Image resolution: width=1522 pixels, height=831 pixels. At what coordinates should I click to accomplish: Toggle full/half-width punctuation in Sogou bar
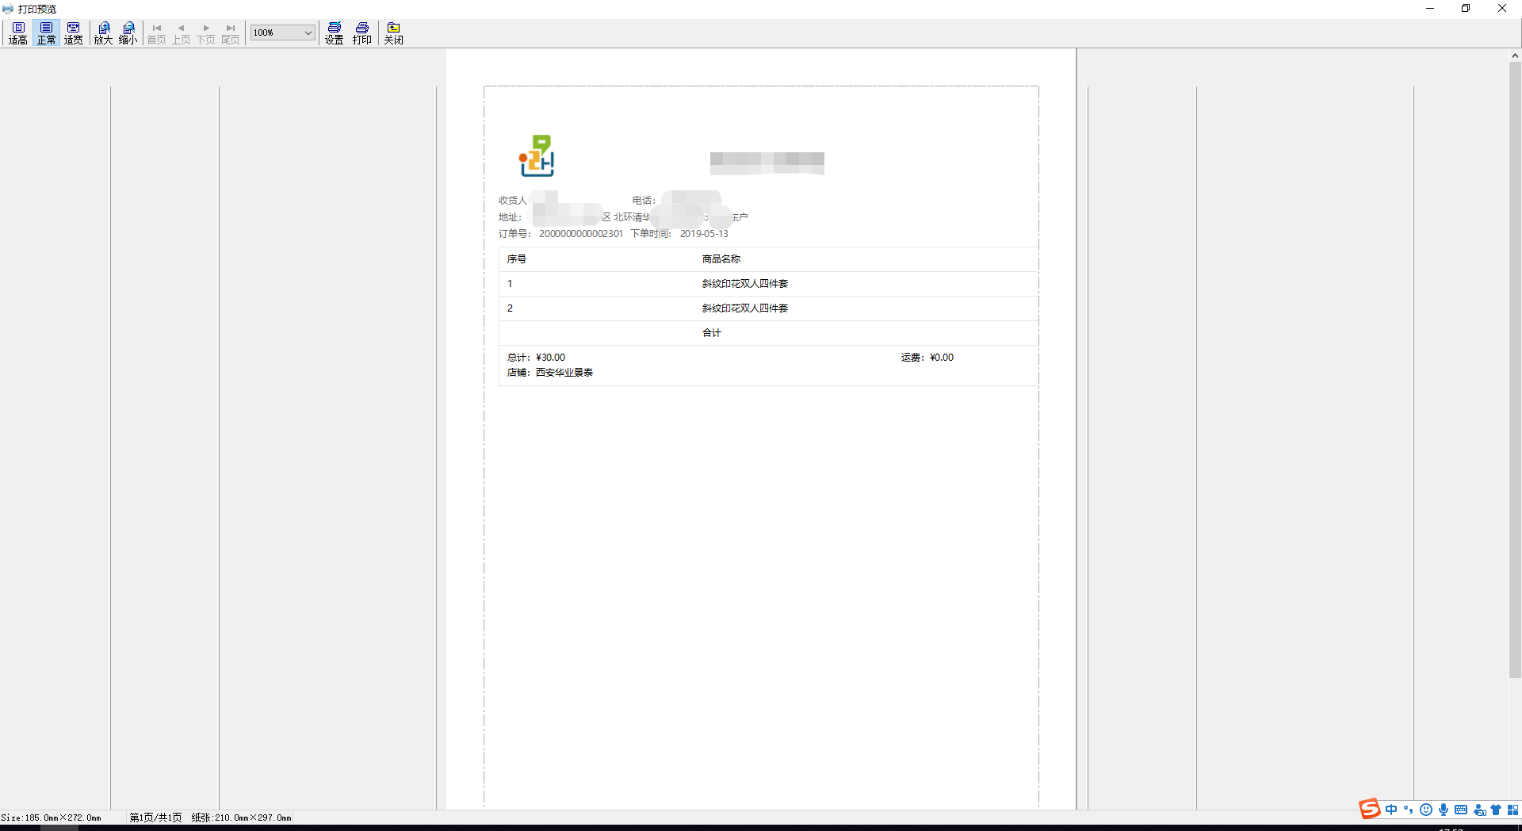click(x=1409, y=810)
